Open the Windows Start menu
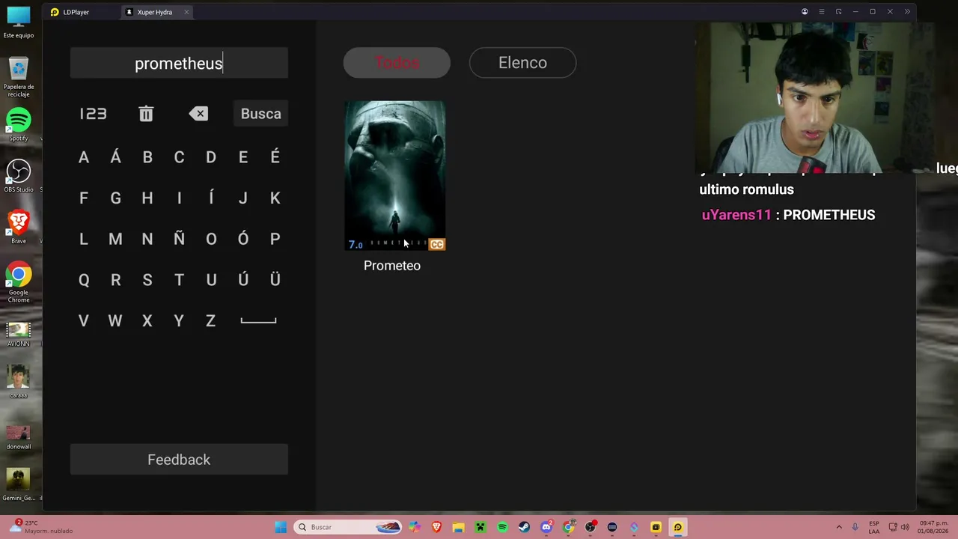 point(281,527)
